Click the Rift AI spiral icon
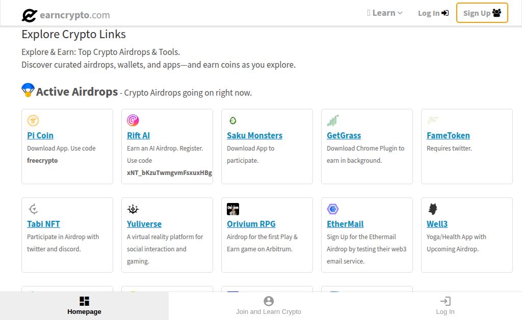522x320 pixels. coord(133,120)
